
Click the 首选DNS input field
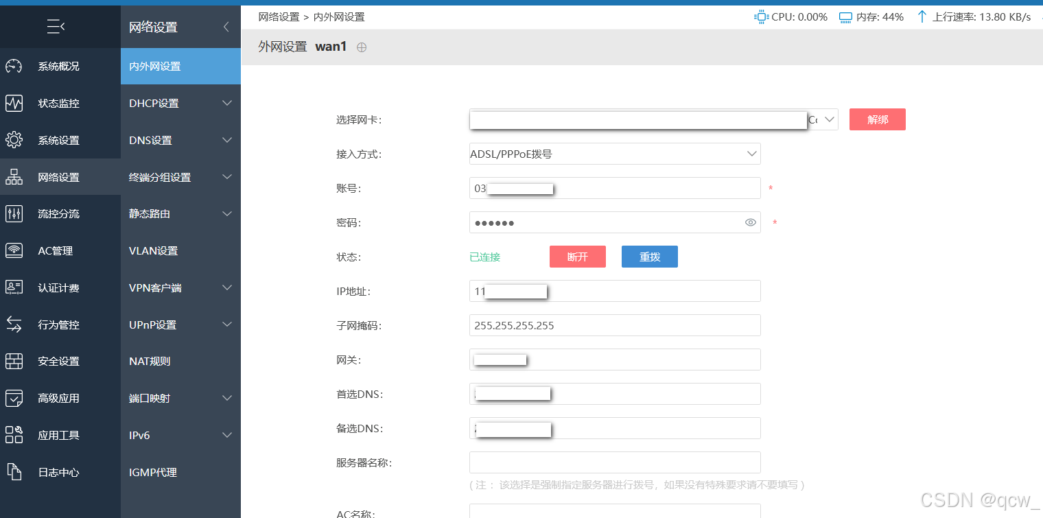point(615,394)
